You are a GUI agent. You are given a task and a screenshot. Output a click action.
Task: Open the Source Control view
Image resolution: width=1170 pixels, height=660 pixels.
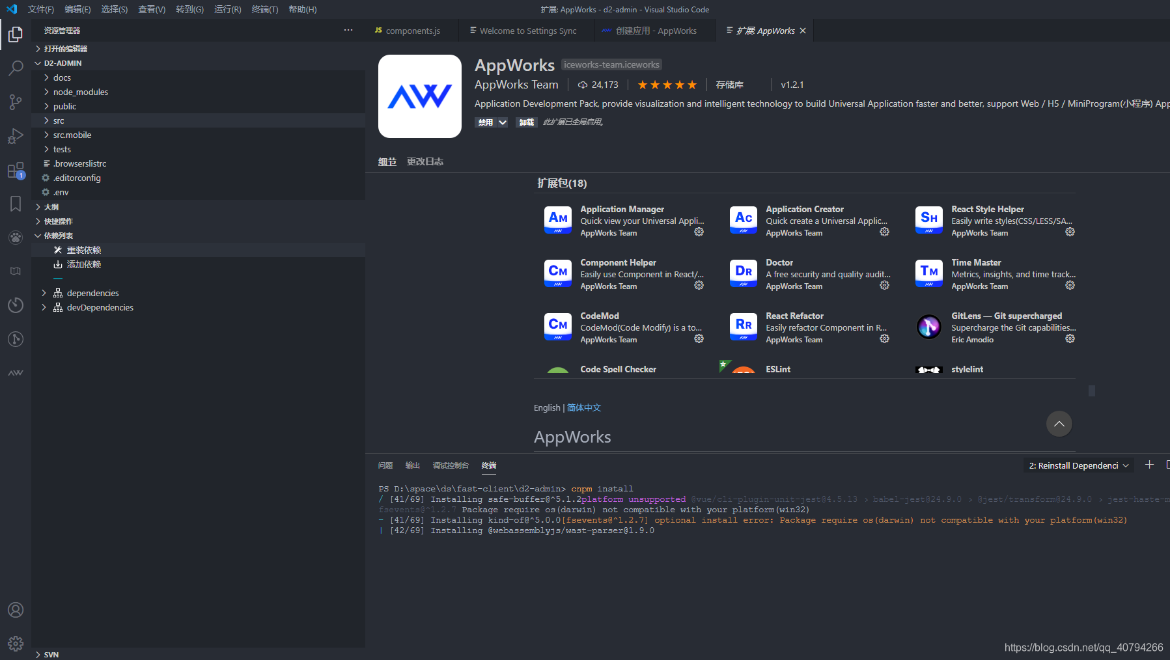16,102
